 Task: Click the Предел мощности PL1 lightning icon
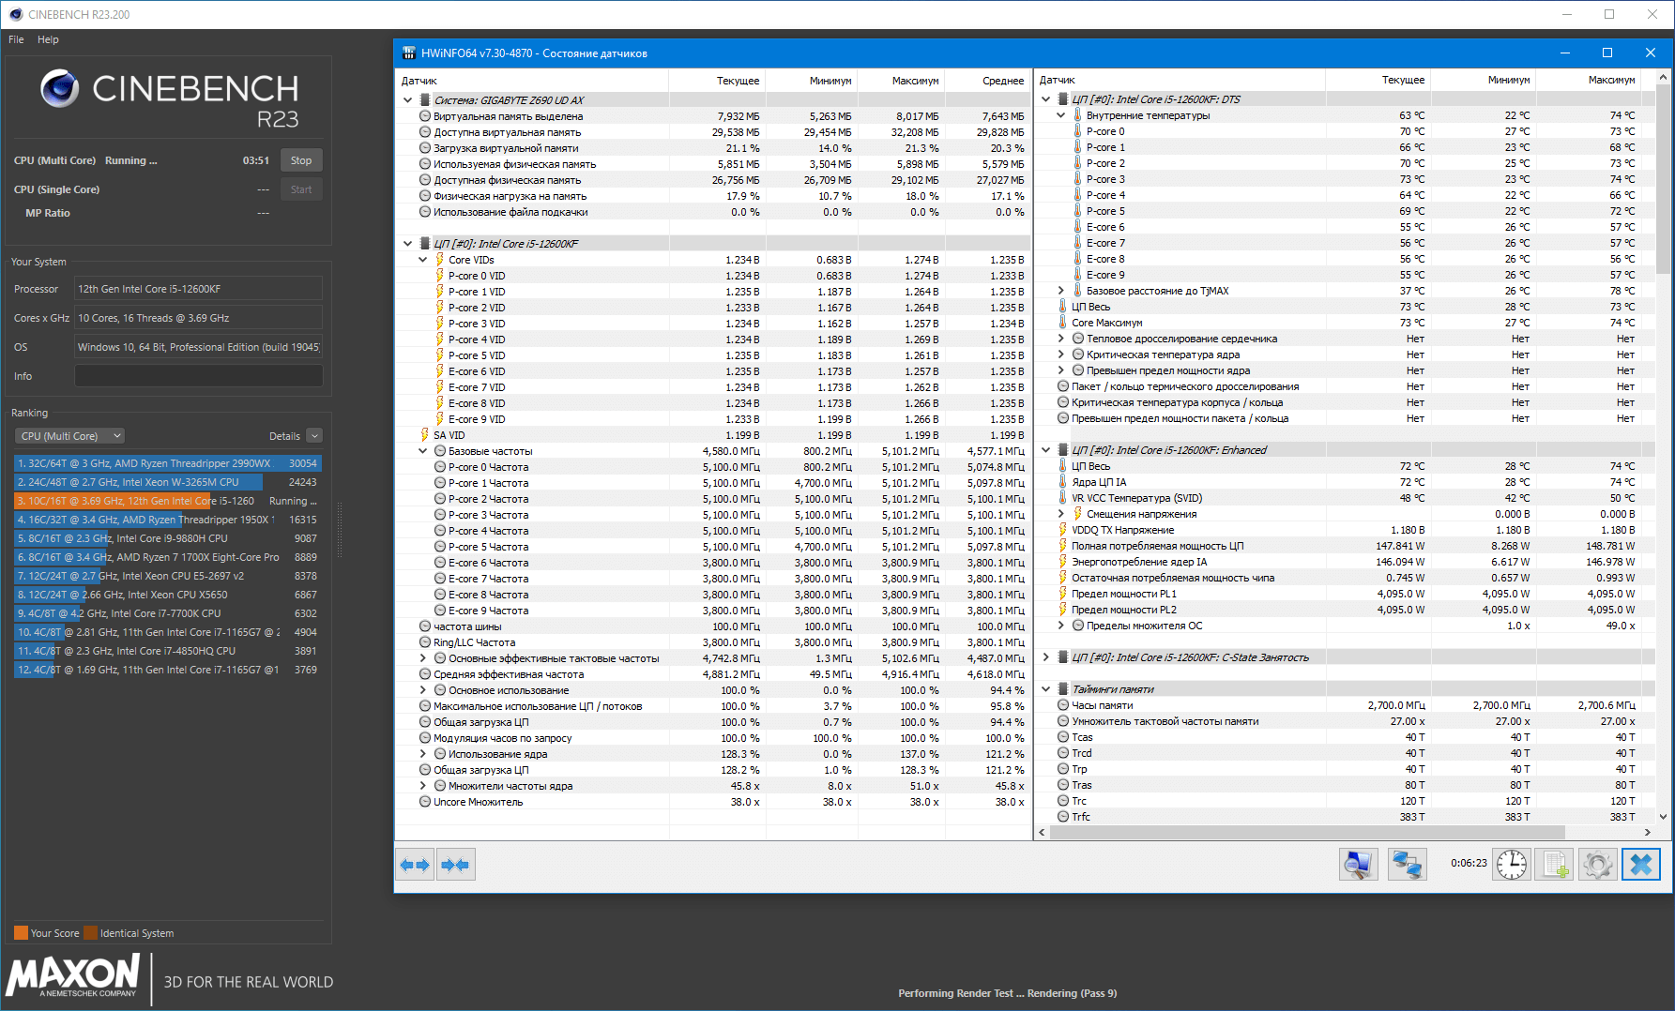[1063, 594]
